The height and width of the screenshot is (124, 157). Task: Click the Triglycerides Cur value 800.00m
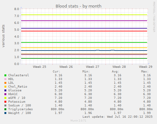(x=57, y=109)
